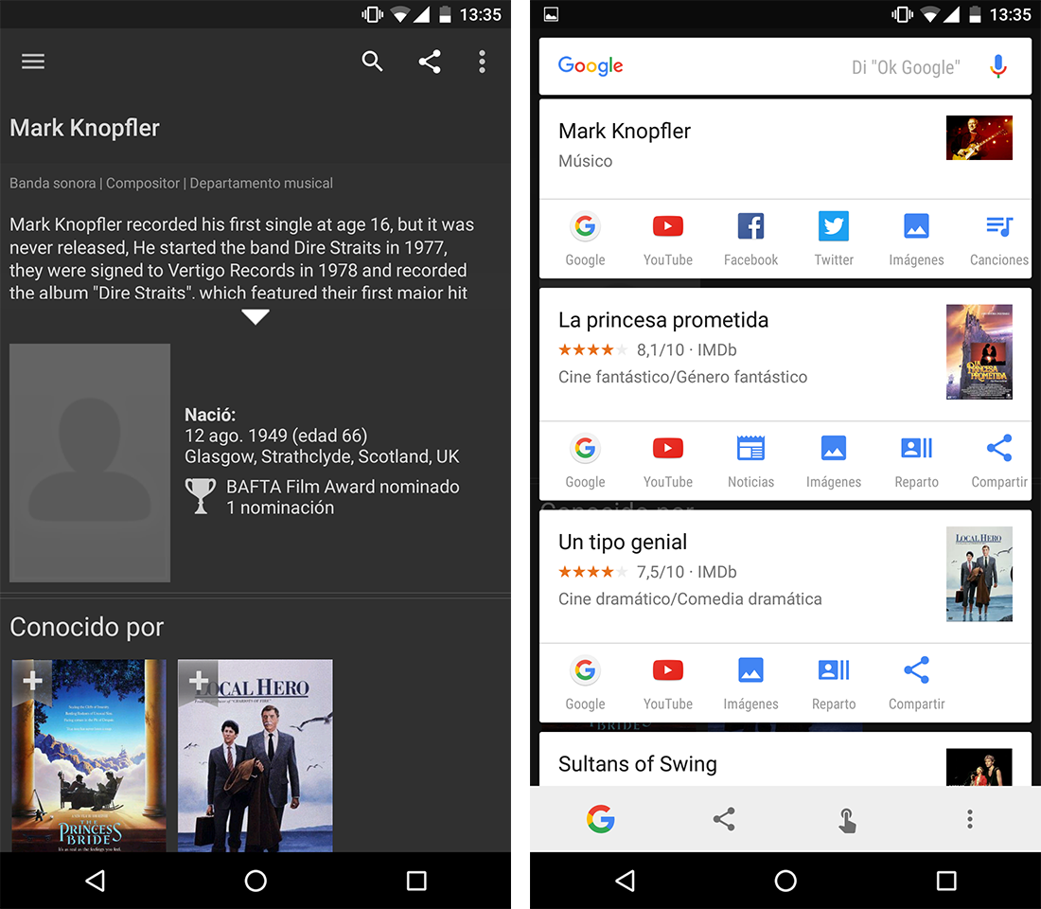Open Twitter for Mark Knopfler
The height and width of the screenshot is (909, 1041).
click(x=834, y=240)
